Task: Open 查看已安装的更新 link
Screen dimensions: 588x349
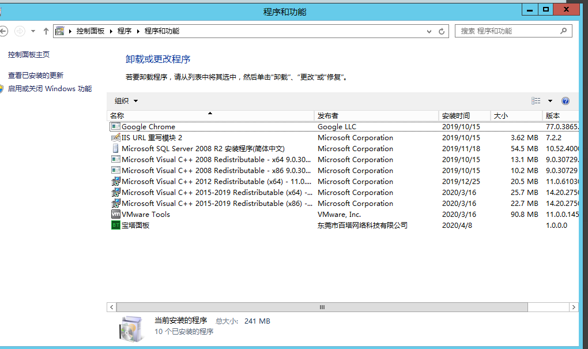Action: [x=36, y=76]
